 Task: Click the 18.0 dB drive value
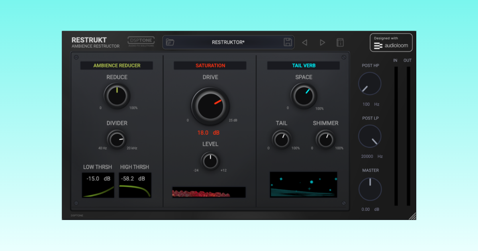[x=208, y=133]
